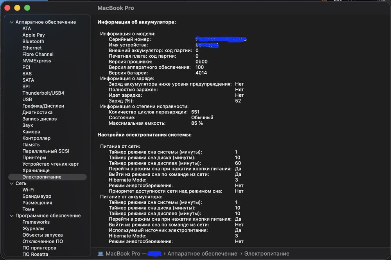
Task: Click the yellow minimize window button
Action: tap(17, 8)
